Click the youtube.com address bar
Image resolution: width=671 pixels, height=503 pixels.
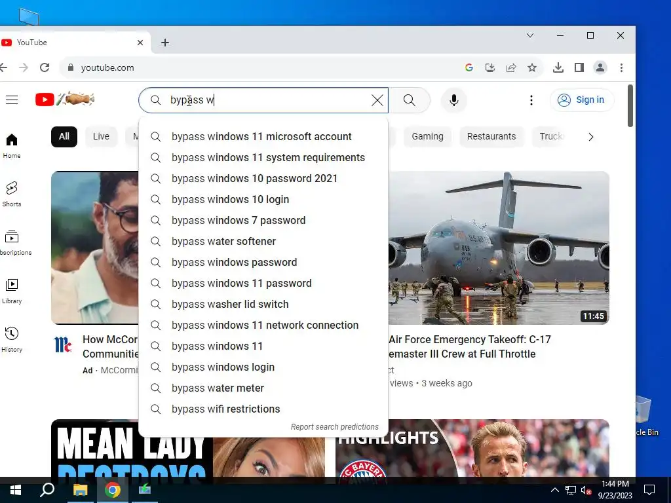(265, 67)
